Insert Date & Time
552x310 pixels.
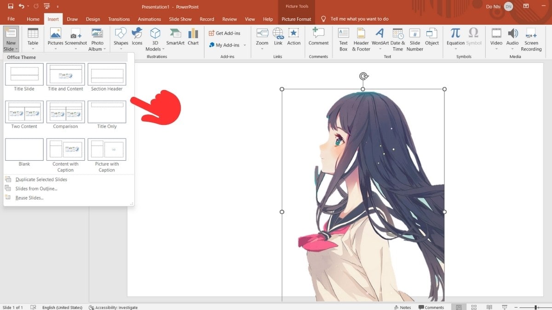pos(397,39)
